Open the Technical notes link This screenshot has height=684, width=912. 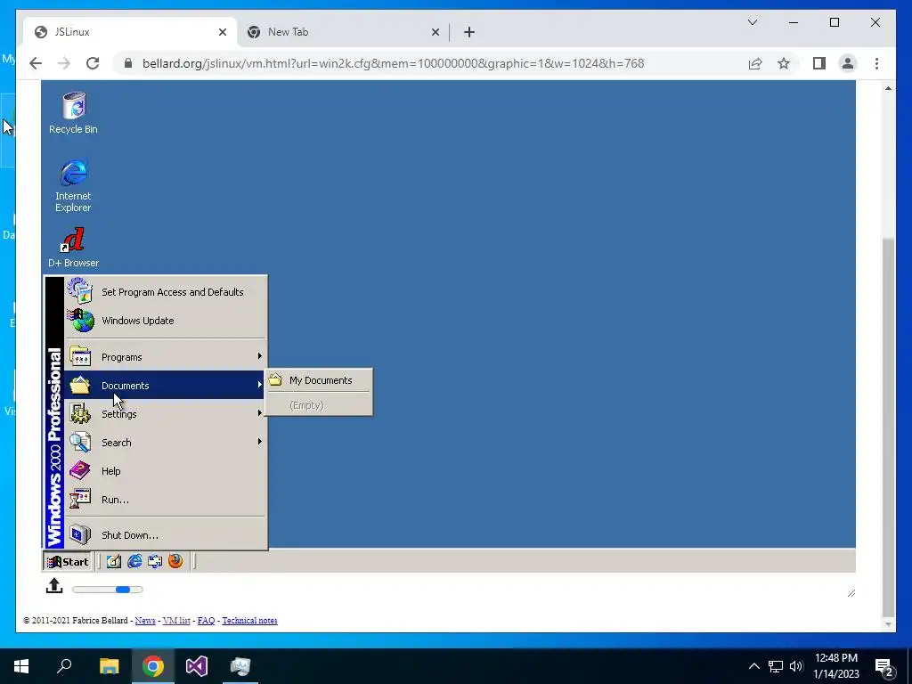click(249, 621)
